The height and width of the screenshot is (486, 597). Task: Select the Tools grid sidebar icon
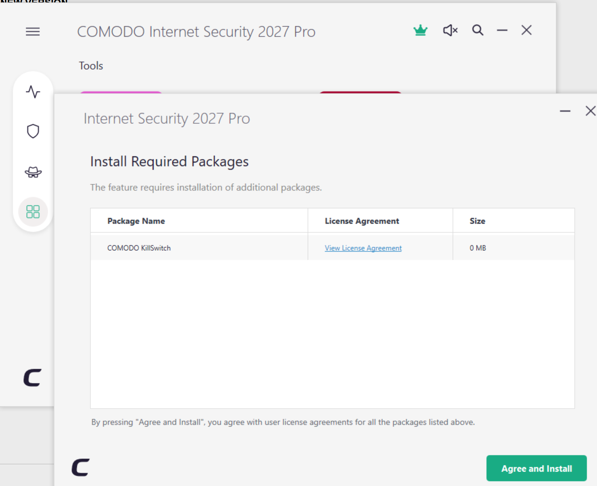pos(33,212)
